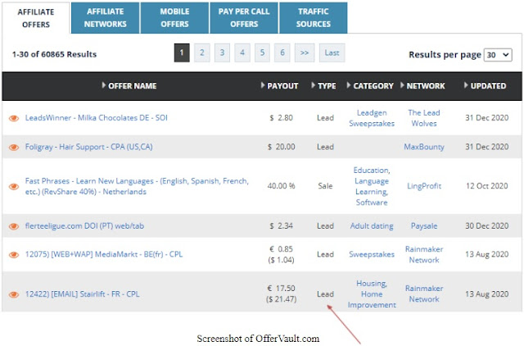The height and width of the screenshot is (346, 524).
Task: Go to results page 2
Action: [x=202, y=52]
